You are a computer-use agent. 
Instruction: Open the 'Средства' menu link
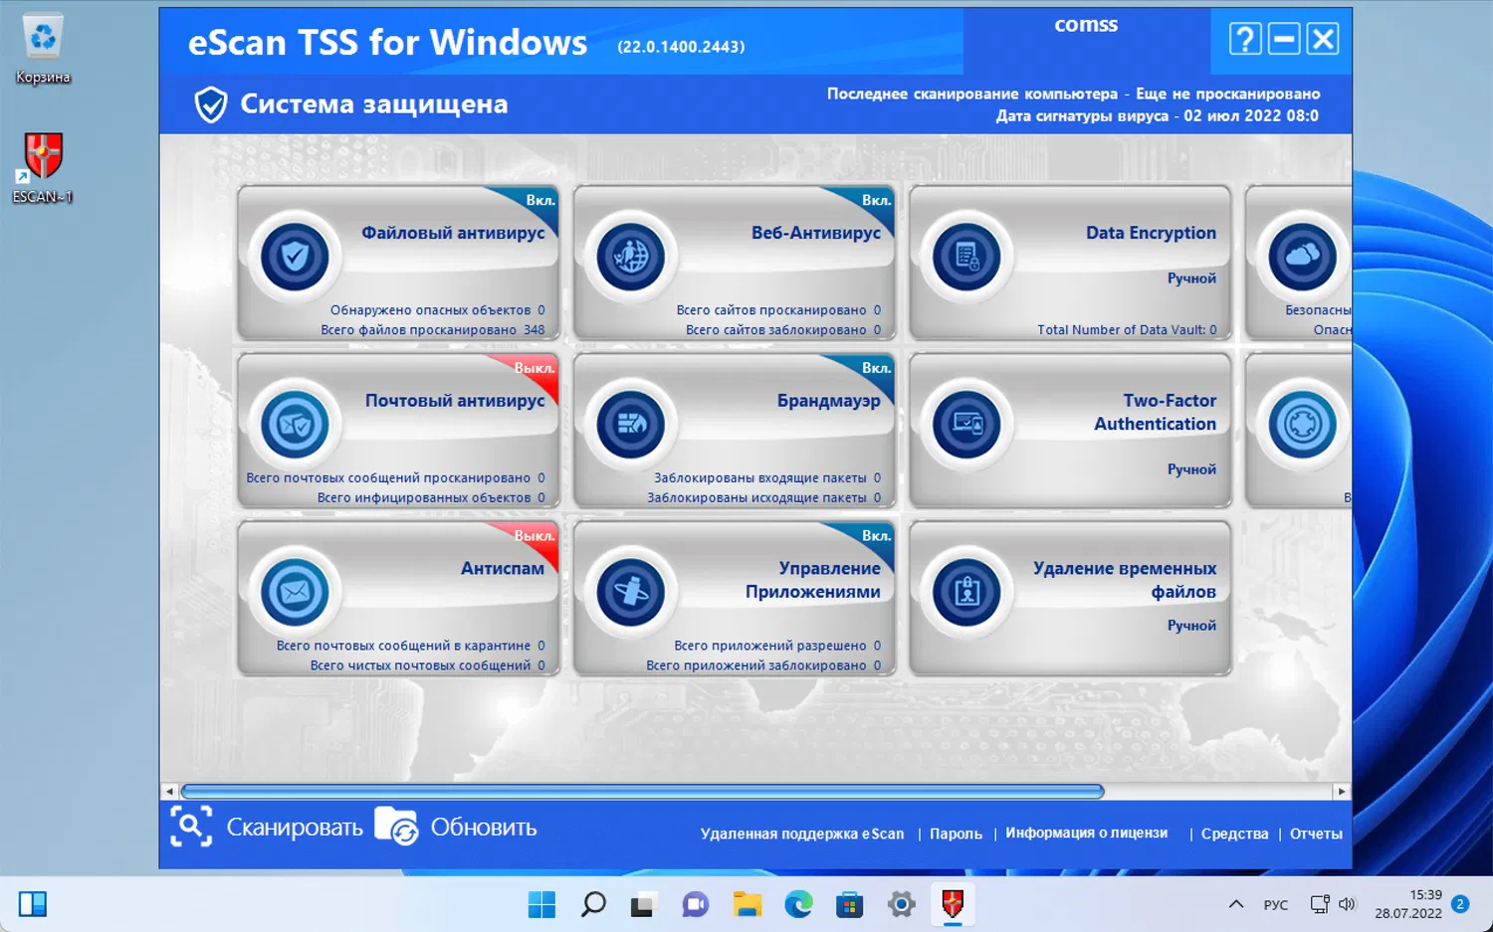click(x=1234, y=834)
